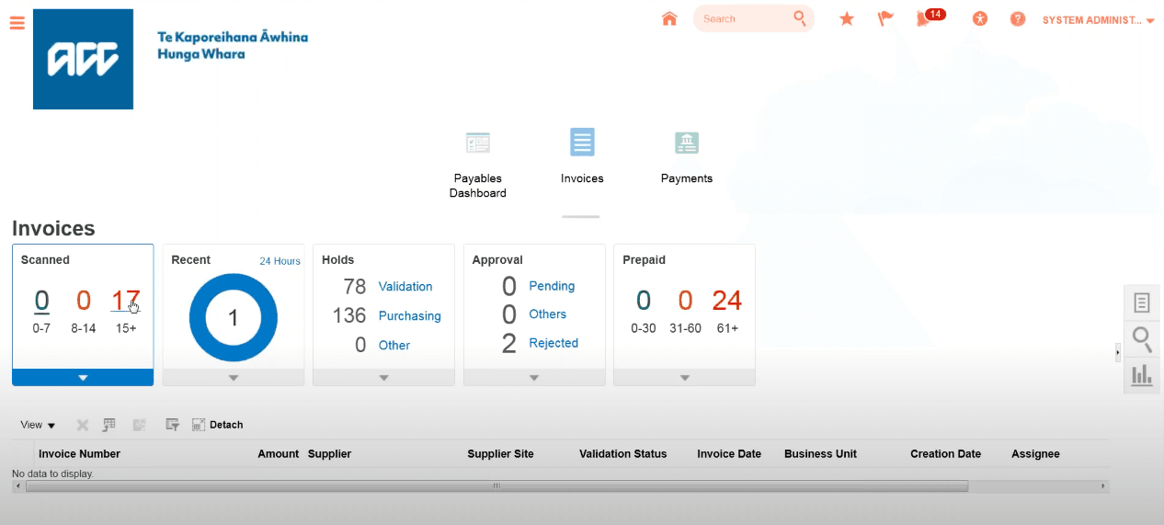Open the Watchlist flag icon
Image resolution: width=1164 pixels, height=525 pixels.
(x=885, y=18)
